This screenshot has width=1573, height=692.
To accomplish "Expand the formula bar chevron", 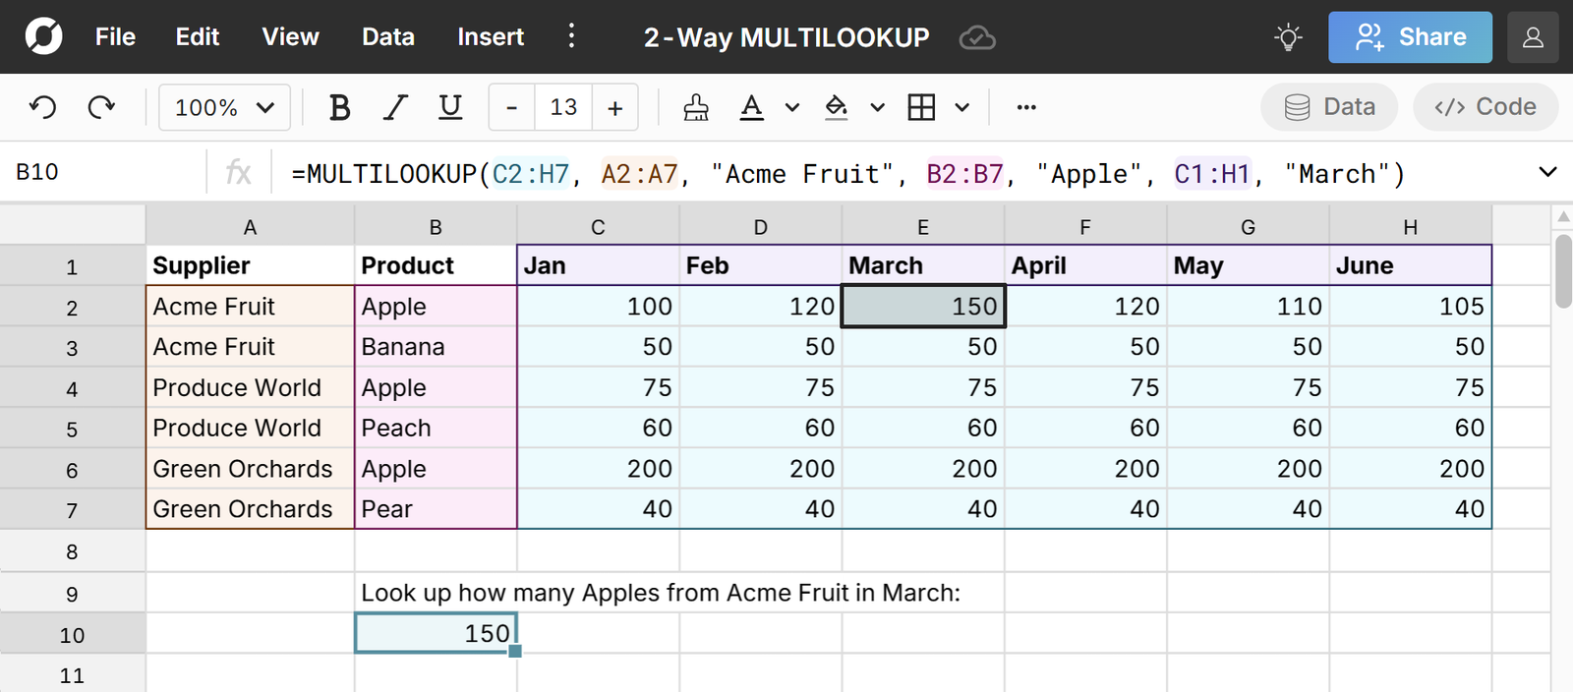I will [x=1547, y=172].
